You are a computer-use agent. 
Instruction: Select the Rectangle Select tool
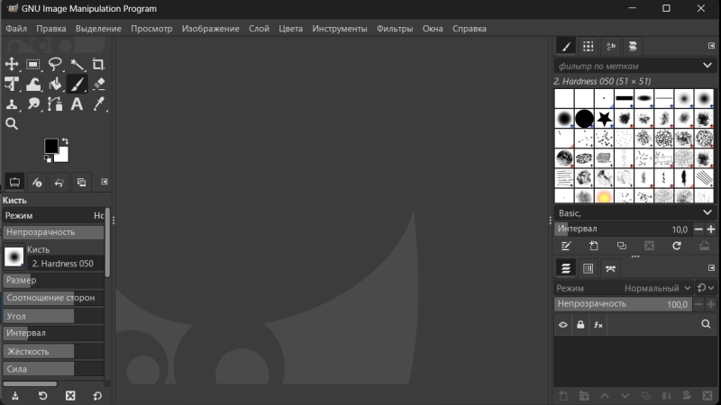(33, 64)
